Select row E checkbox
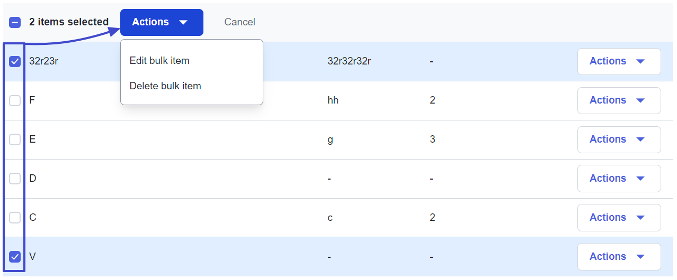The height and width of the screenshot is (280, 677). tap(15, 139)
